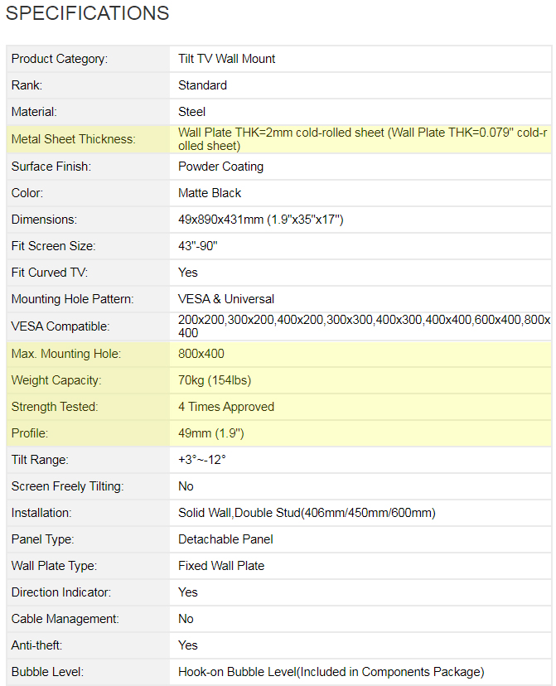Click the 4 Times Approved value
Image resolution: width=556 pixels, height=686 pixels.
point(226,407)
